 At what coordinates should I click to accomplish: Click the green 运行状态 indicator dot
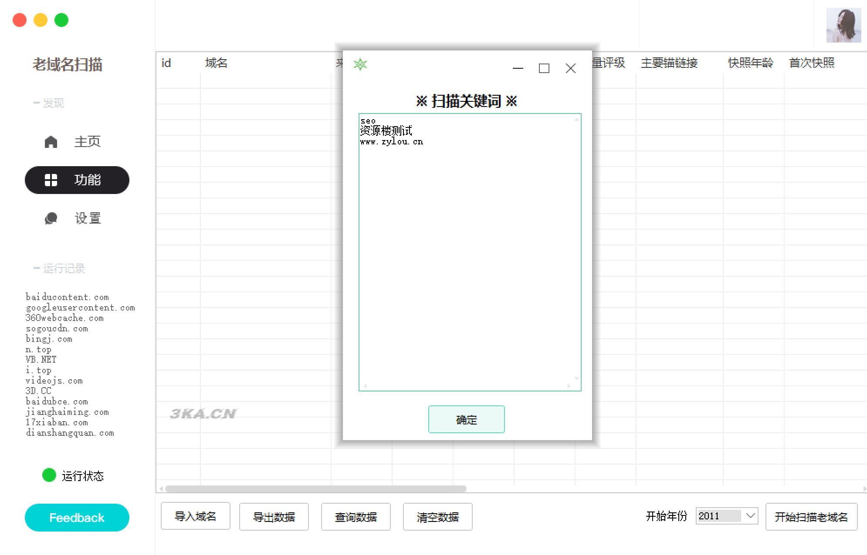point(49,475)
